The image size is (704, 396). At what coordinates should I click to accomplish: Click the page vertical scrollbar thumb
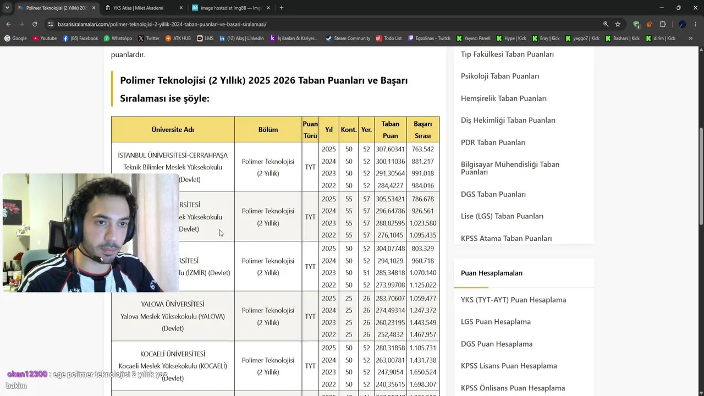coord(701,176)
